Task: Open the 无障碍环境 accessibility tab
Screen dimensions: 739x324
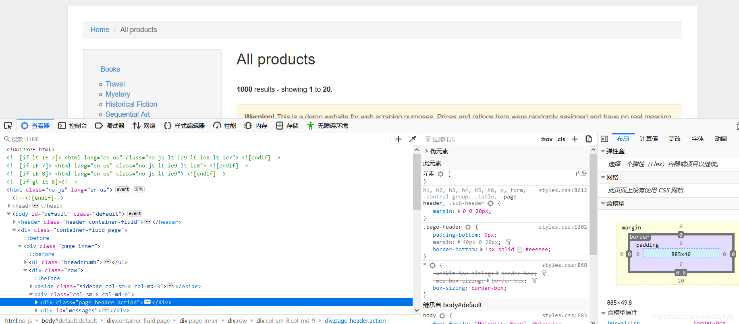Action: (328, 126)
